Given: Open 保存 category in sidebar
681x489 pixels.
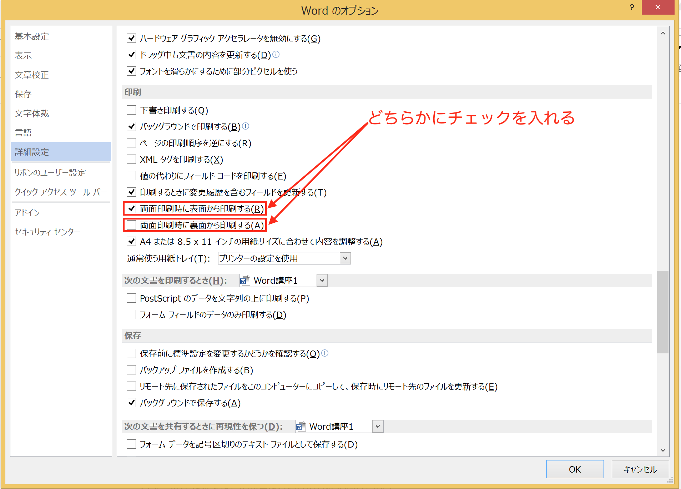Looking at the screenshot, I should point(61,94).
